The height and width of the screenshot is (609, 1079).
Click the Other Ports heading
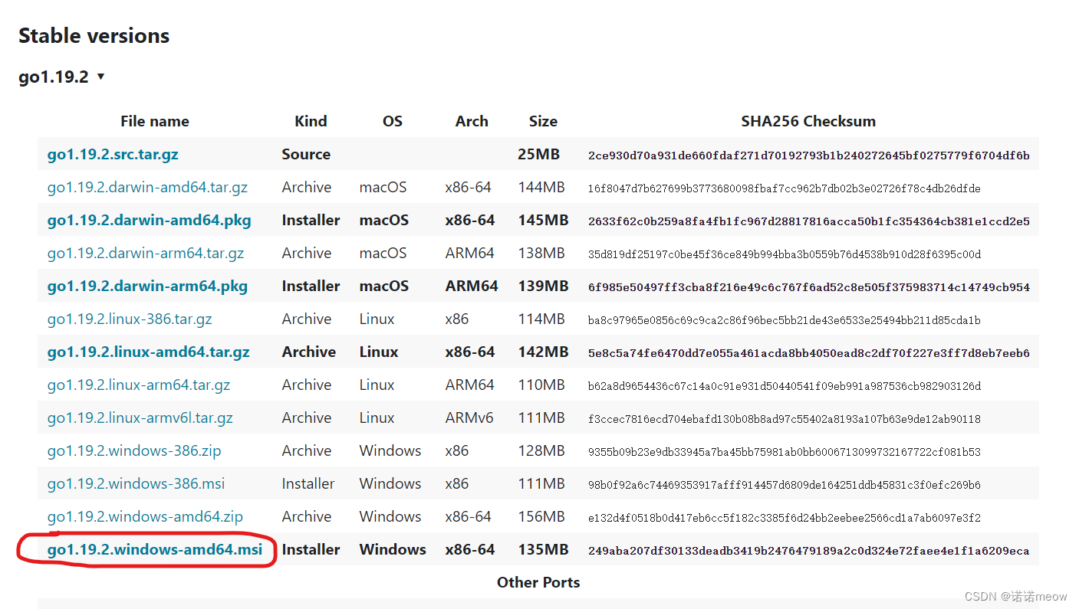coord(538,582)
